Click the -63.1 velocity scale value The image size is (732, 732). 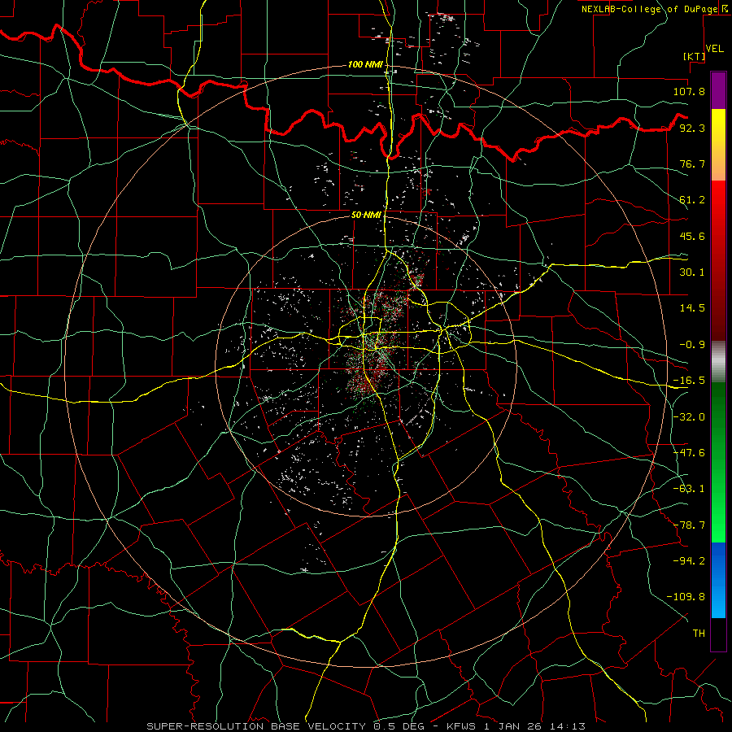(x=689, y=489)
